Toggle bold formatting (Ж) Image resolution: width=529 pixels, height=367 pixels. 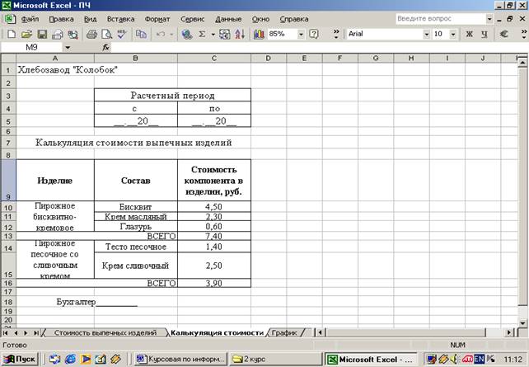point(470,35)
